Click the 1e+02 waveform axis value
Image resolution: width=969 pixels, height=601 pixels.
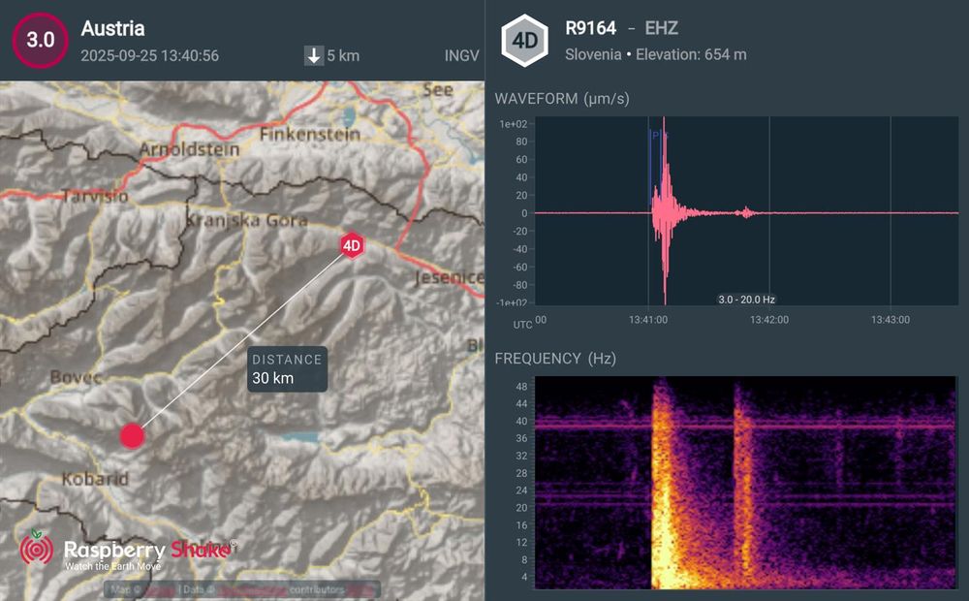[x=513, y=124]
